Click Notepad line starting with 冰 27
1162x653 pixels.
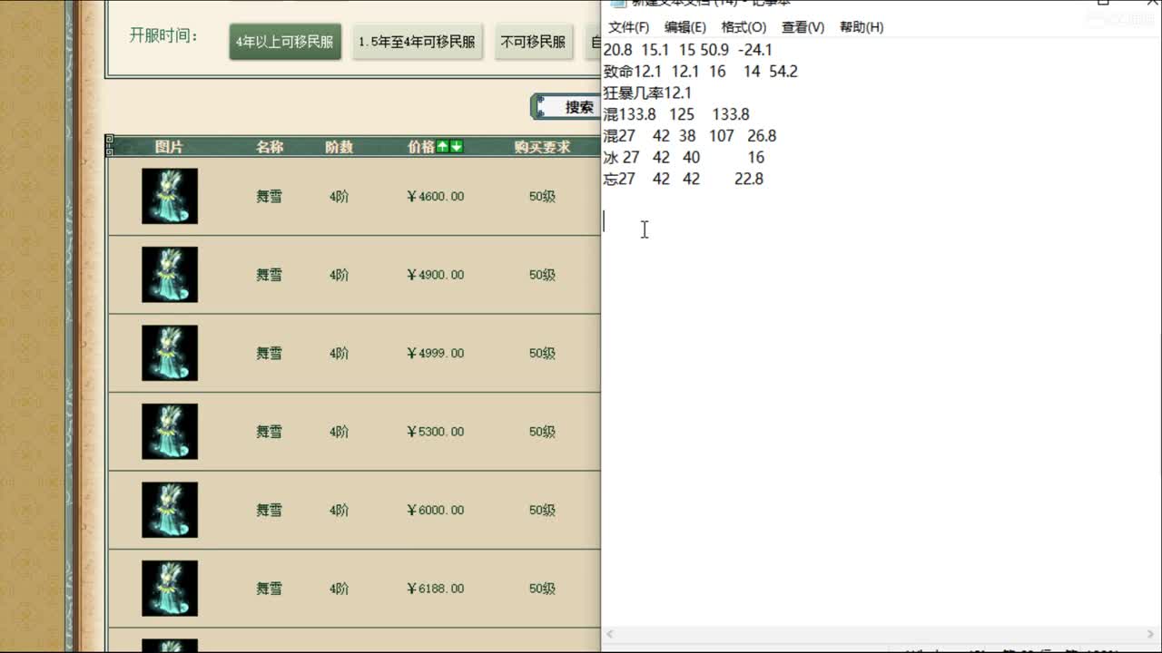[x=684, y=158]
